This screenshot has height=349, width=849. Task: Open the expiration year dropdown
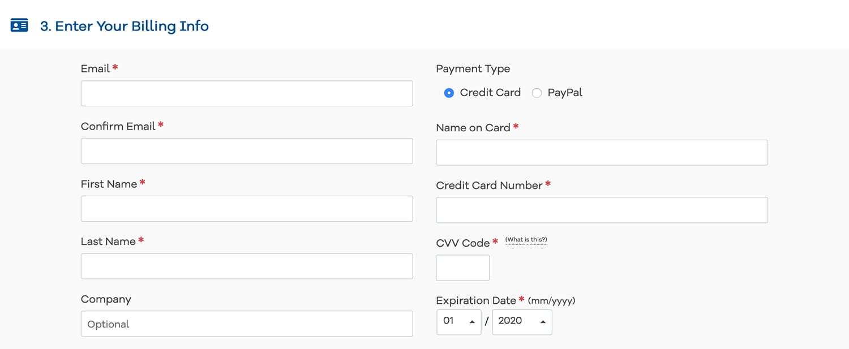pyautogui.click(x=522, y=321)
